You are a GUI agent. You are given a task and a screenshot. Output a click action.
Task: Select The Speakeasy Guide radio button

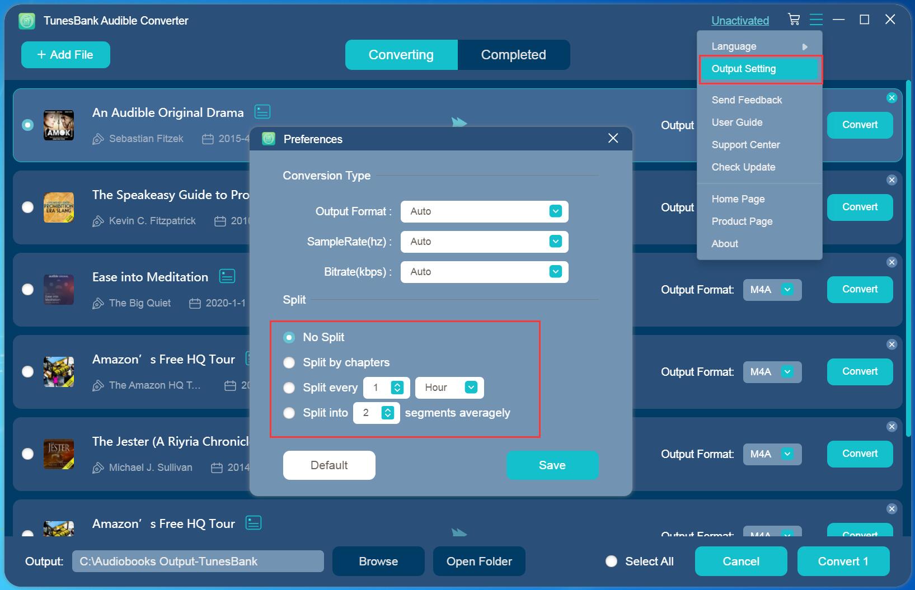point(27,207)
